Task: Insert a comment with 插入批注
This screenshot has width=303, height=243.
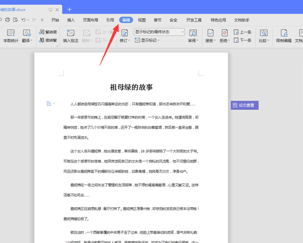Action: [x=70, y=36]
